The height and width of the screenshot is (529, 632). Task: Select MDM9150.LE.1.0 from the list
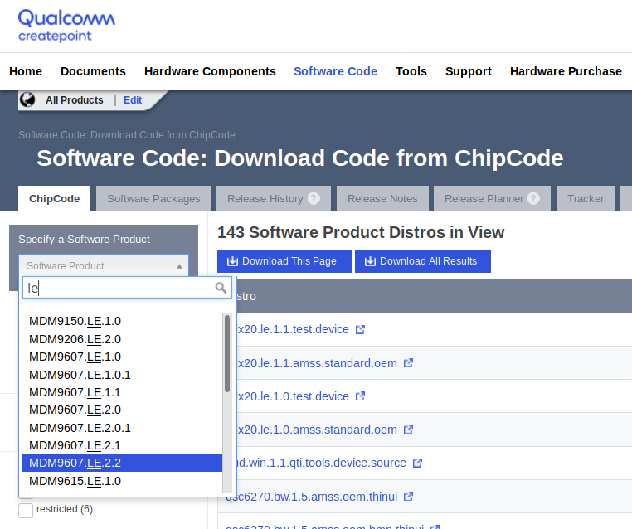coord(122,321)
